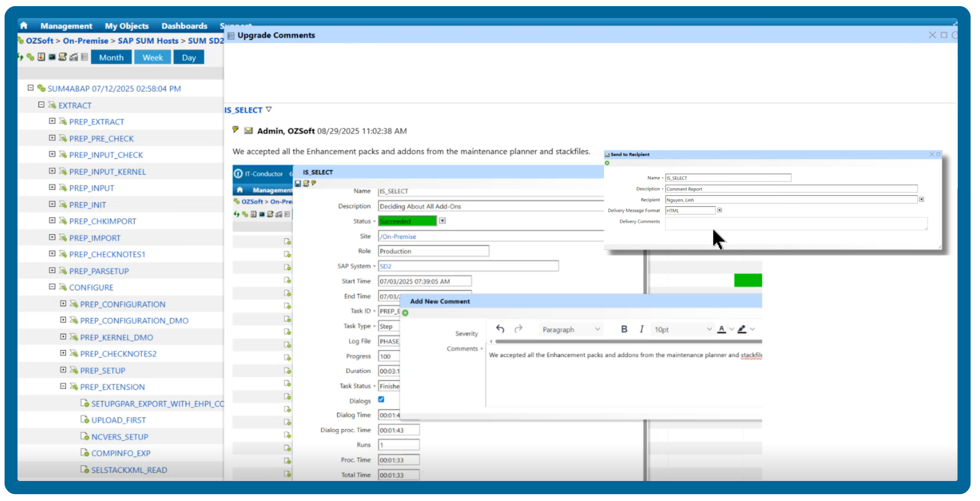Open the My Objects menu
Image resolution: width=980 pixels, height=501 pixels.
click(126, 26)
